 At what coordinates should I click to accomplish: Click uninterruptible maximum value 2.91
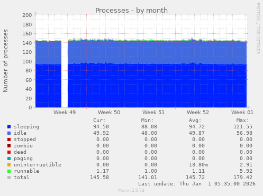[x=246, y=165]
